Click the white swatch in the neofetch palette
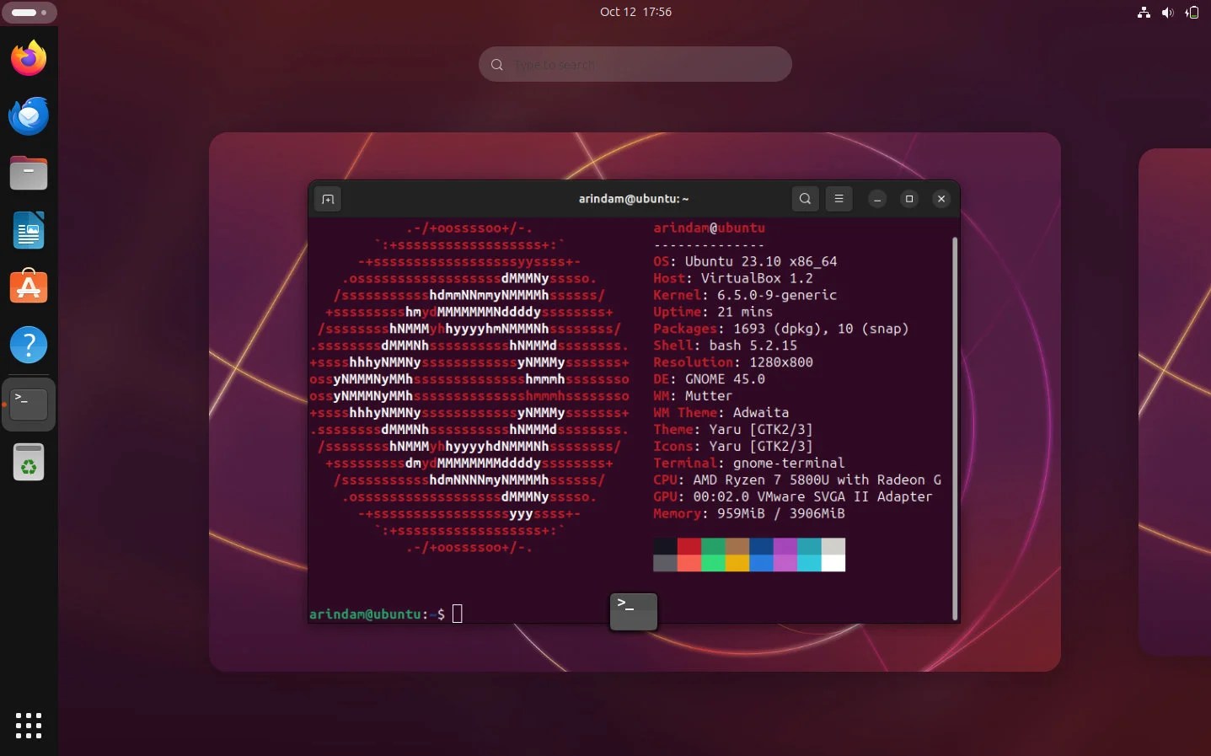 (x=833, y=563)
